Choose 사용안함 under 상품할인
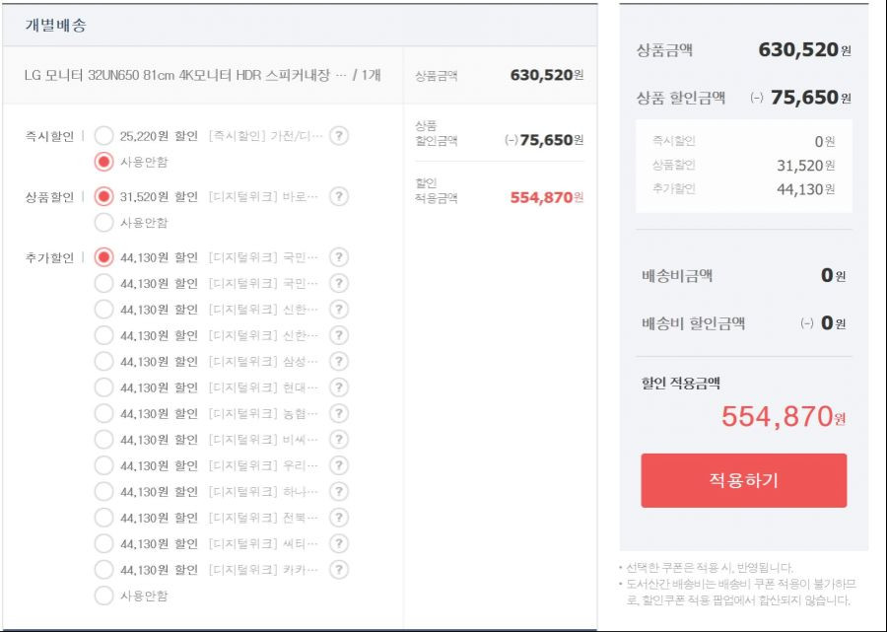Image resolution: width=887 pixels, height=632 pixels. click(x=103, y=223)
